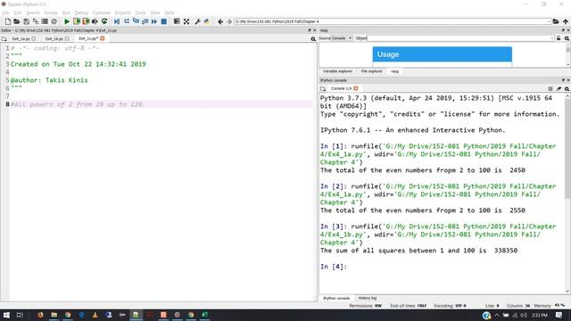Open Task View on the taskbar
The height and width of the screenshot is (321, 571).
tap(20, 315)
